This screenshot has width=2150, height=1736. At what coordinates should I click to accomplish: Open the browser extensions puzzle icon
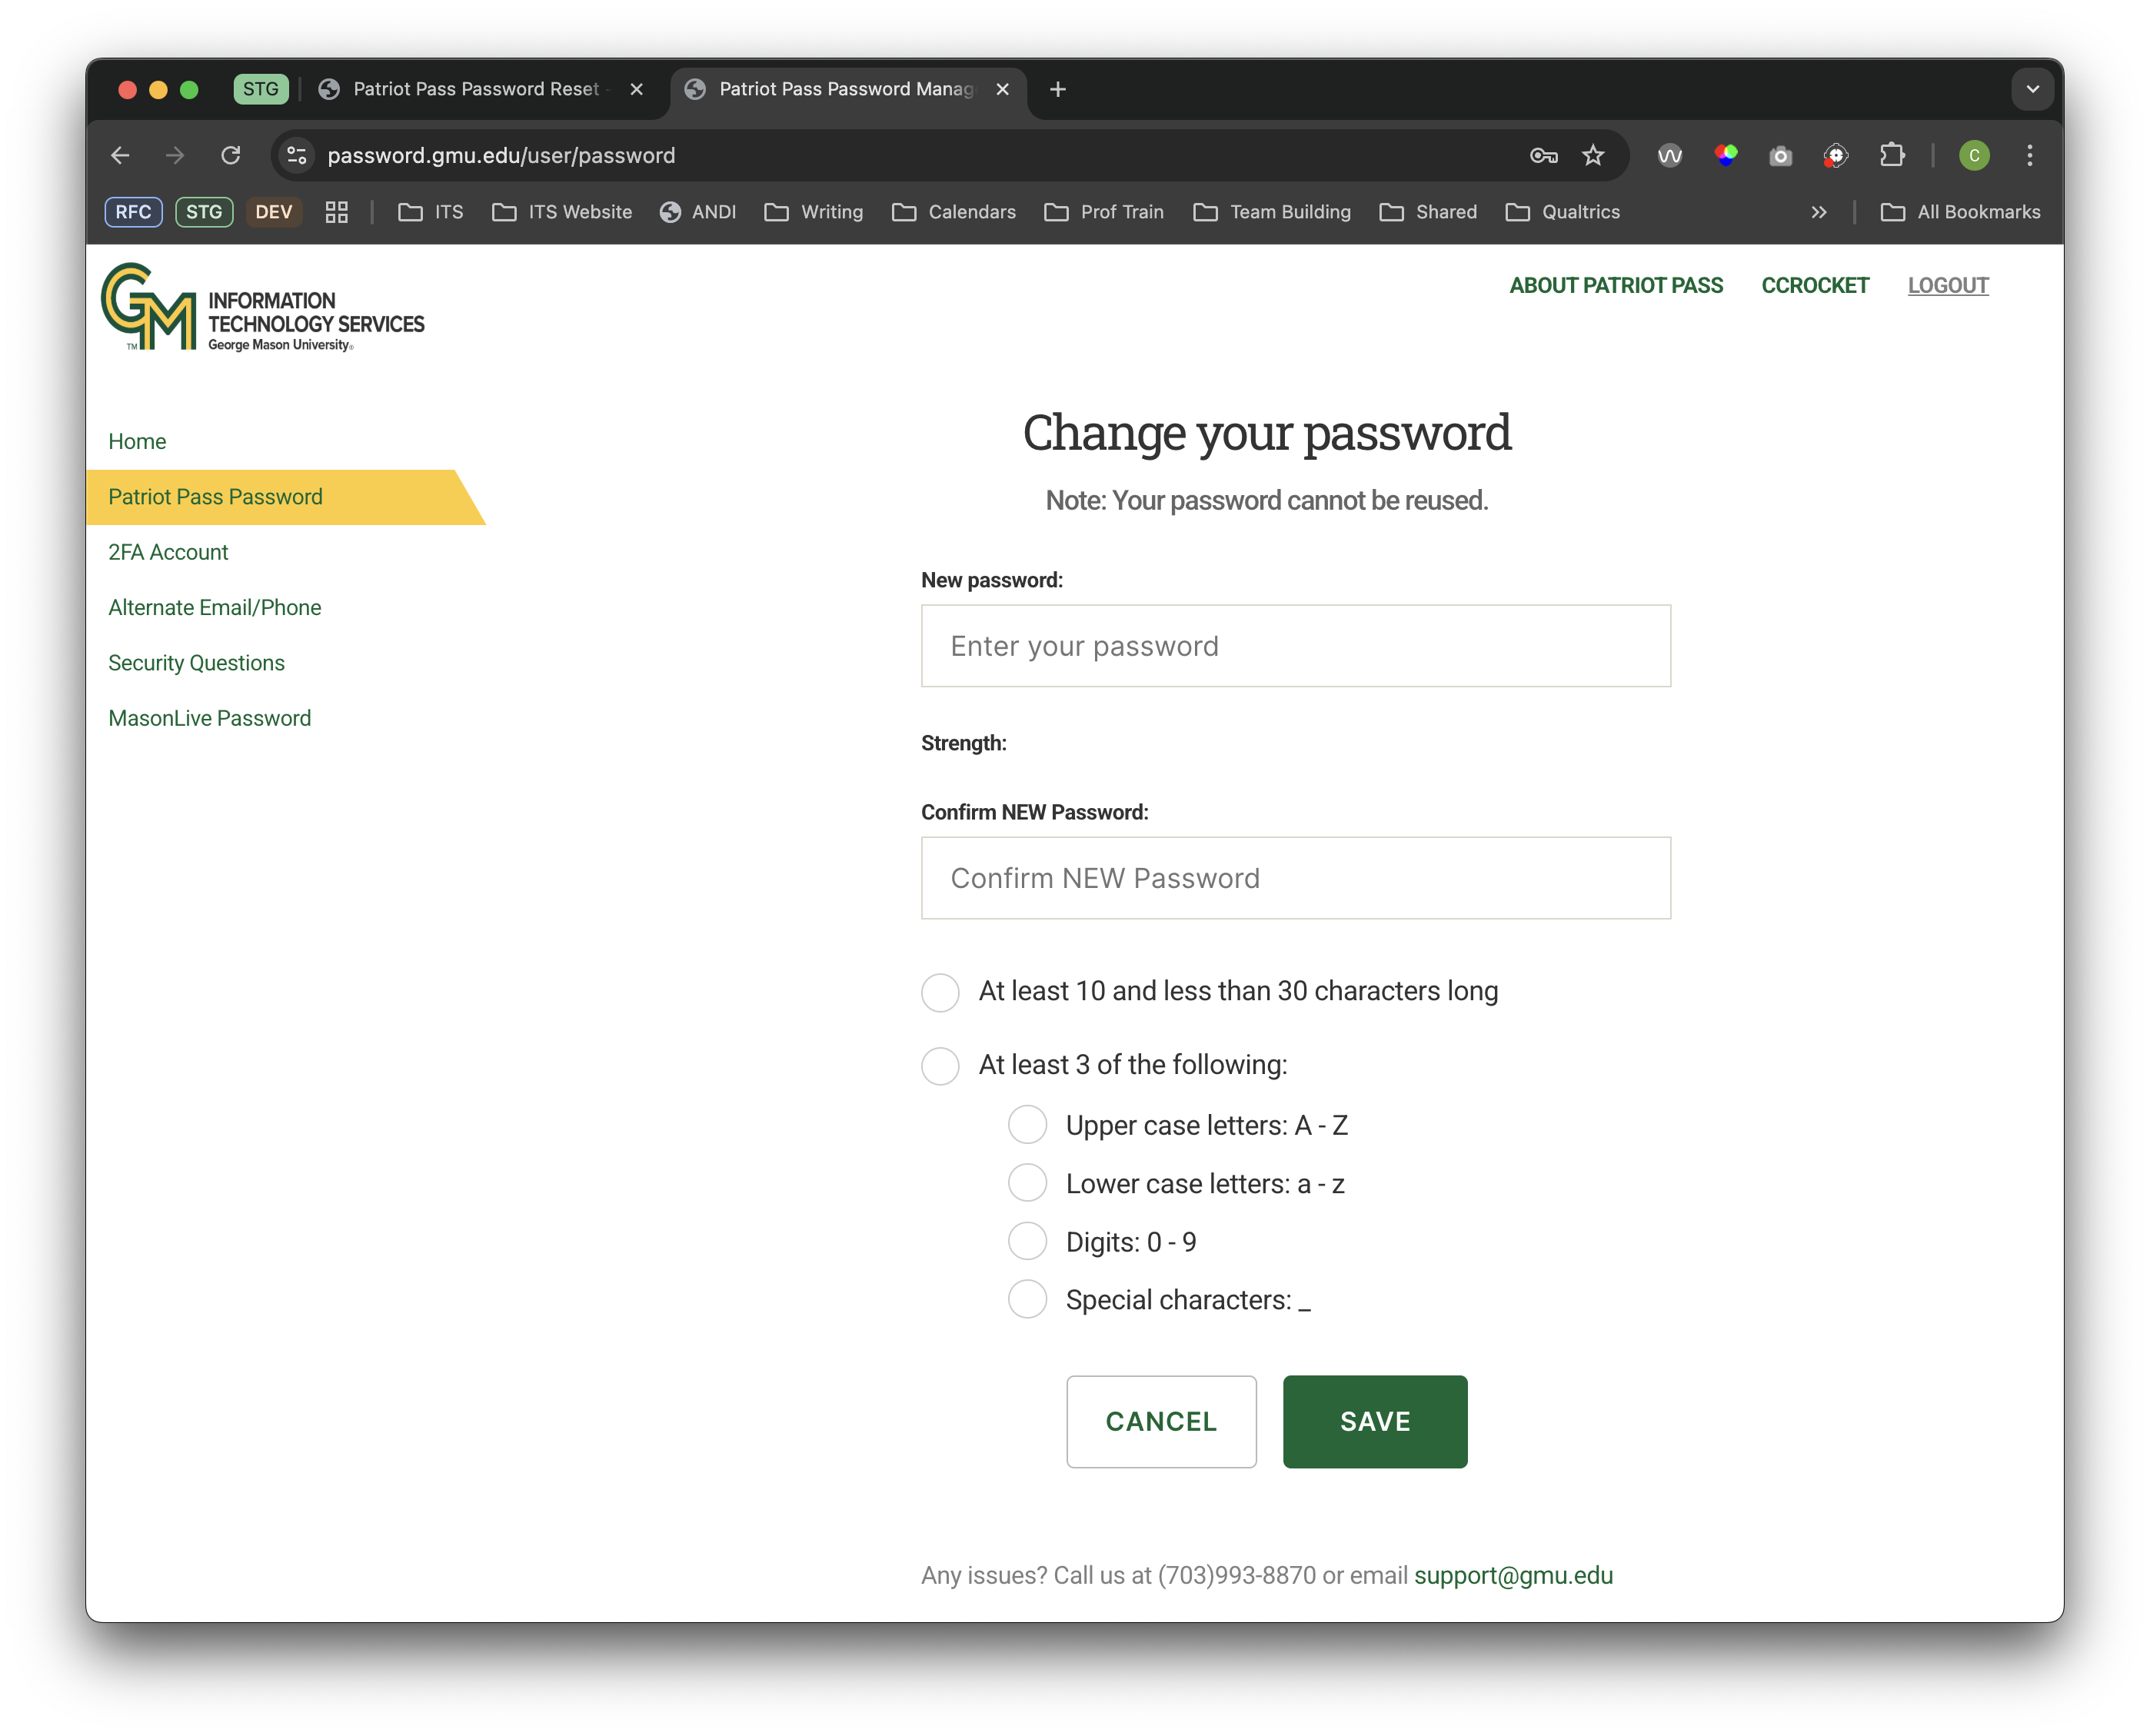coord(1892,155)
